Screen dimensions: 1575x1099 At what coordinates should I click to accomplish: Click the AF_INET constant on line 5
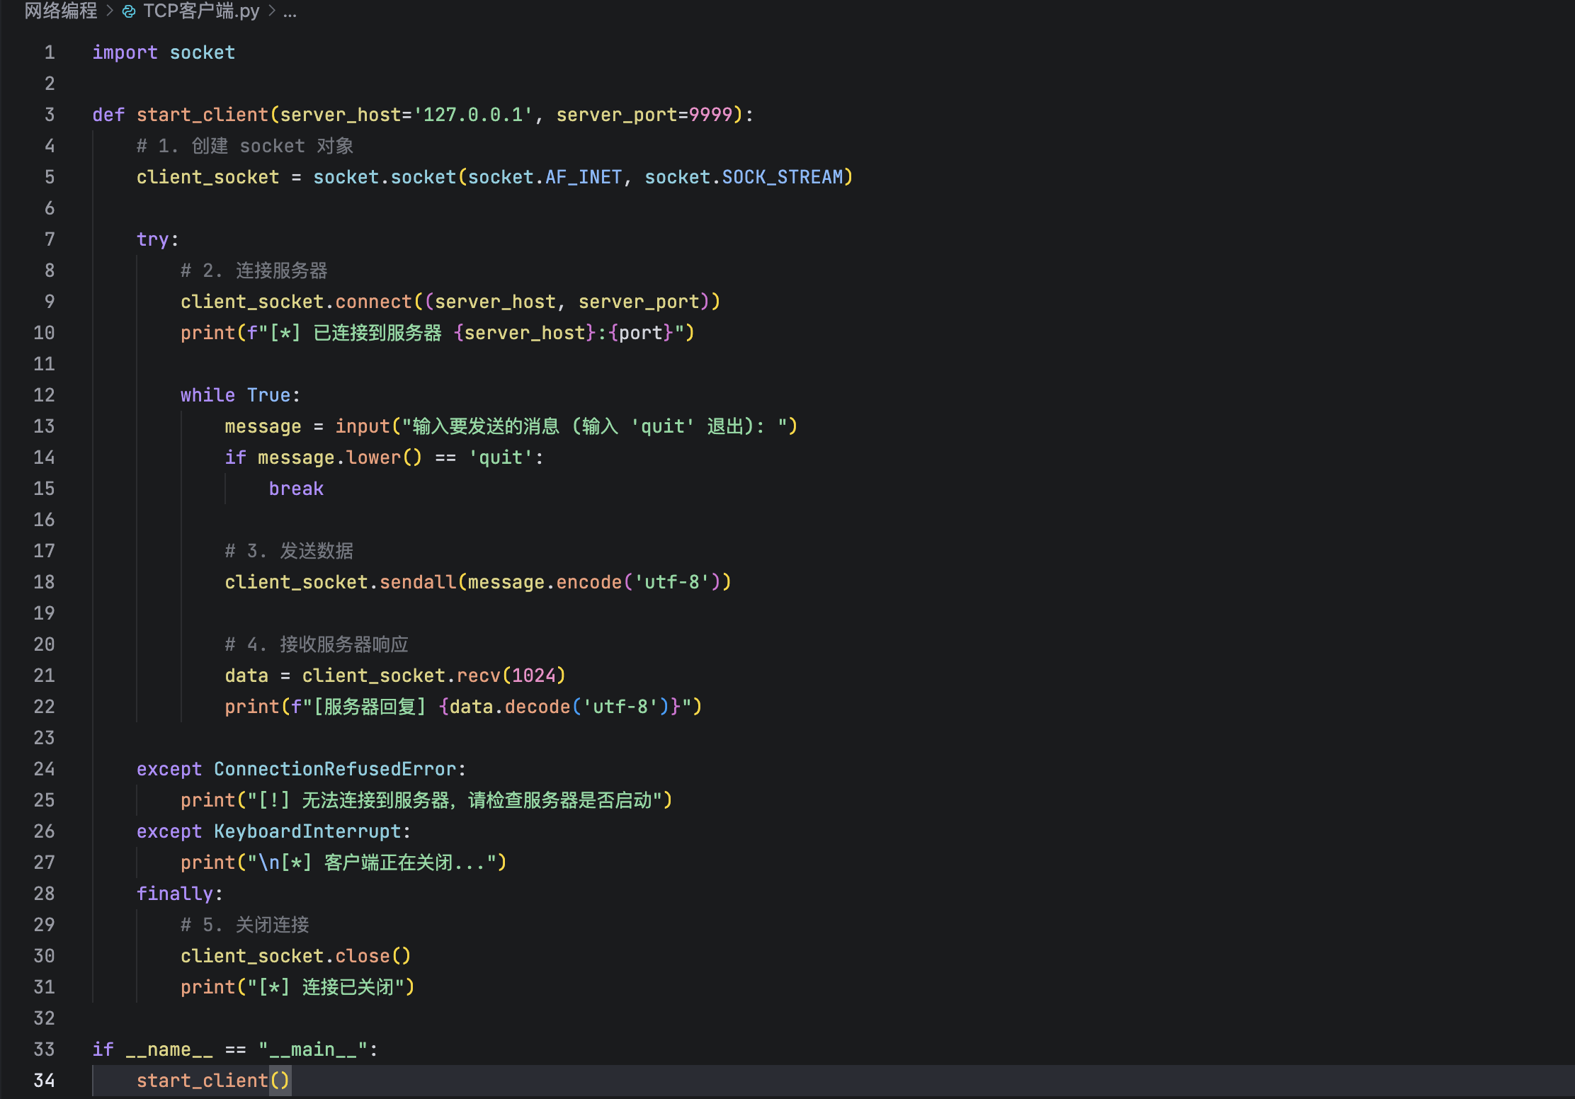584,177
